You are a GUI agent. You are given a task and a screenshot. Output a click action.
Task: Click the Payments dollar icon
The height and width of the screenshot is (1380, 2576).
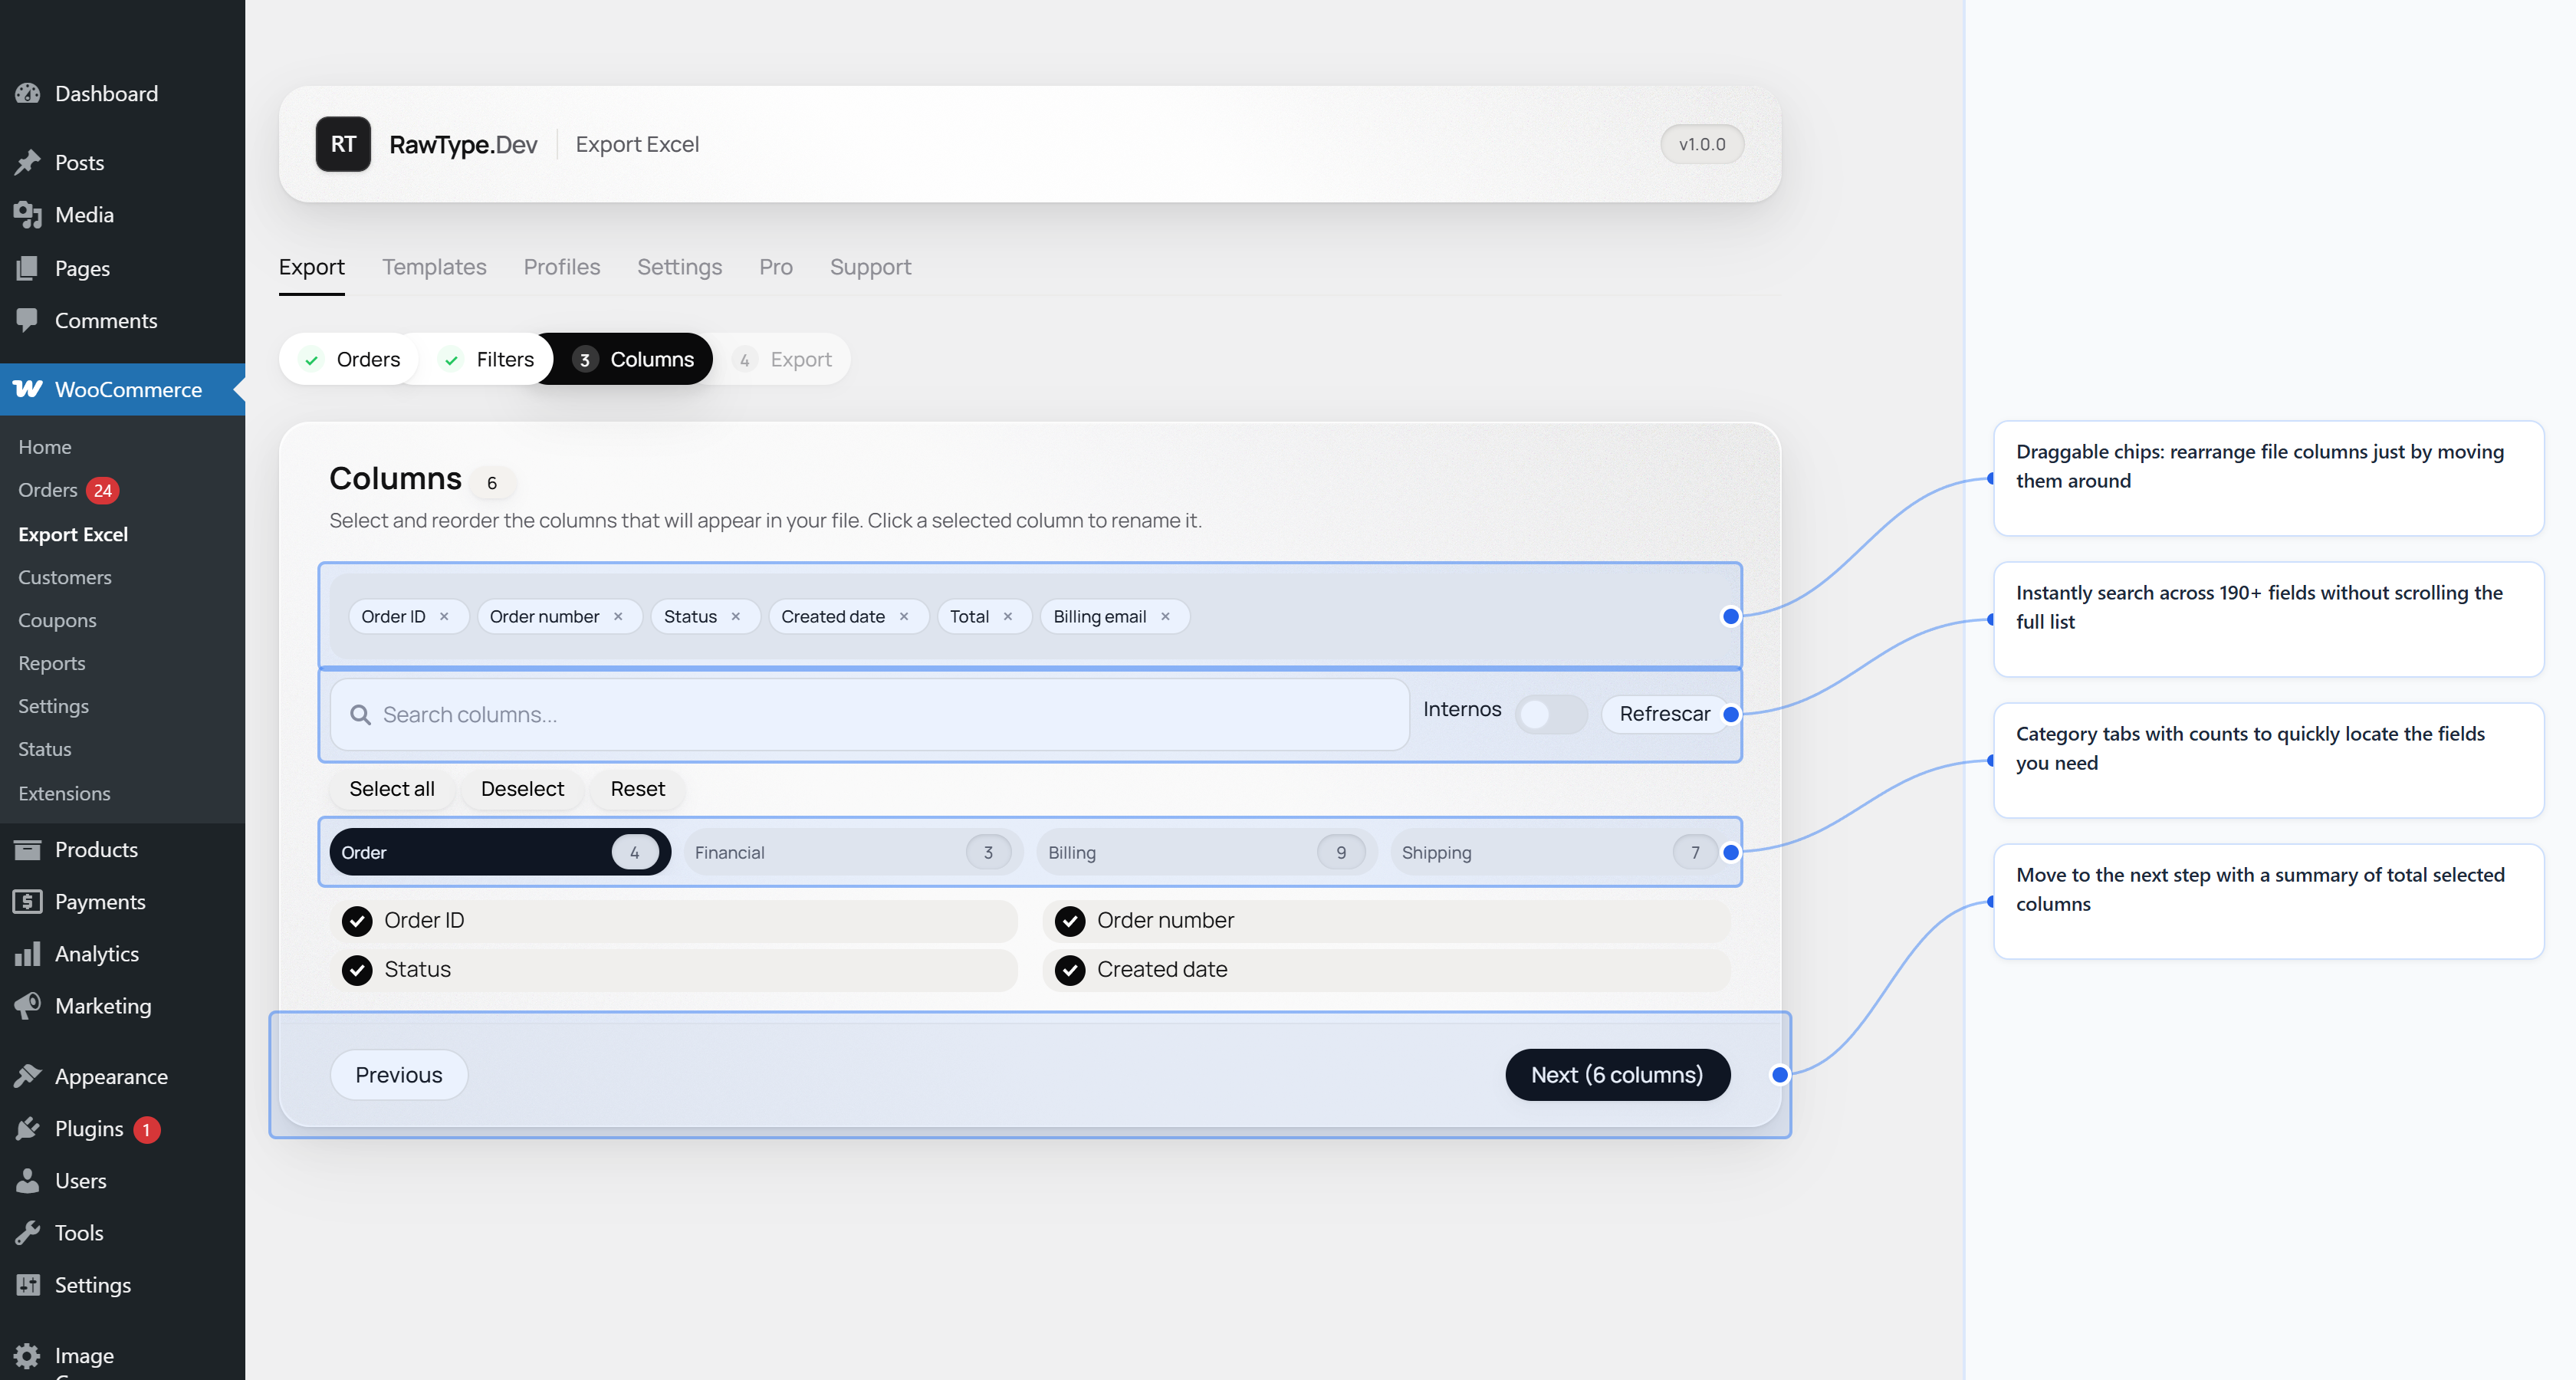[x=28, y=901]
